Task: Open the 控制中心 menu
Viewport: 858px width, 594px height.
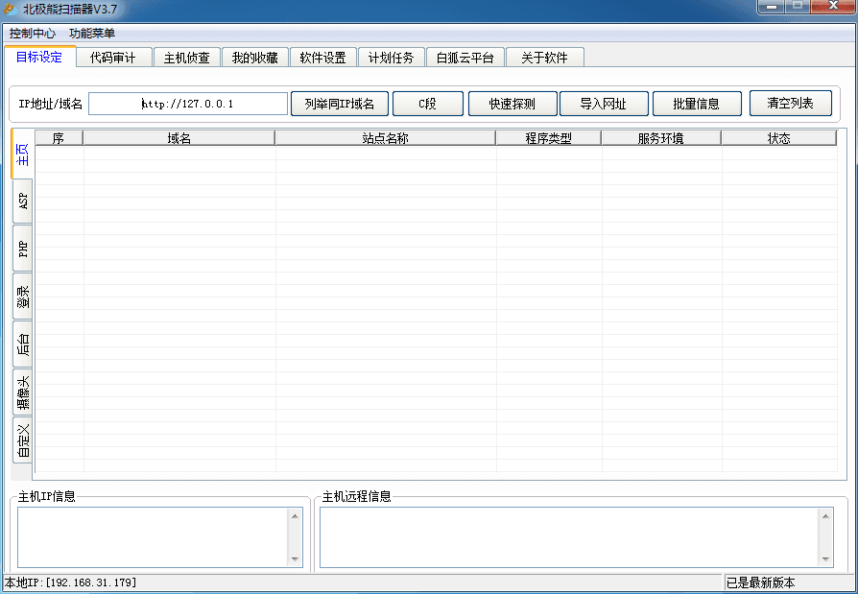Action: point(33,34)
